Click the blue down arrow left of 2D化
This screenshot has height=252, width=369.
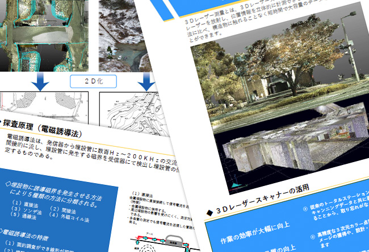point(40,81)
